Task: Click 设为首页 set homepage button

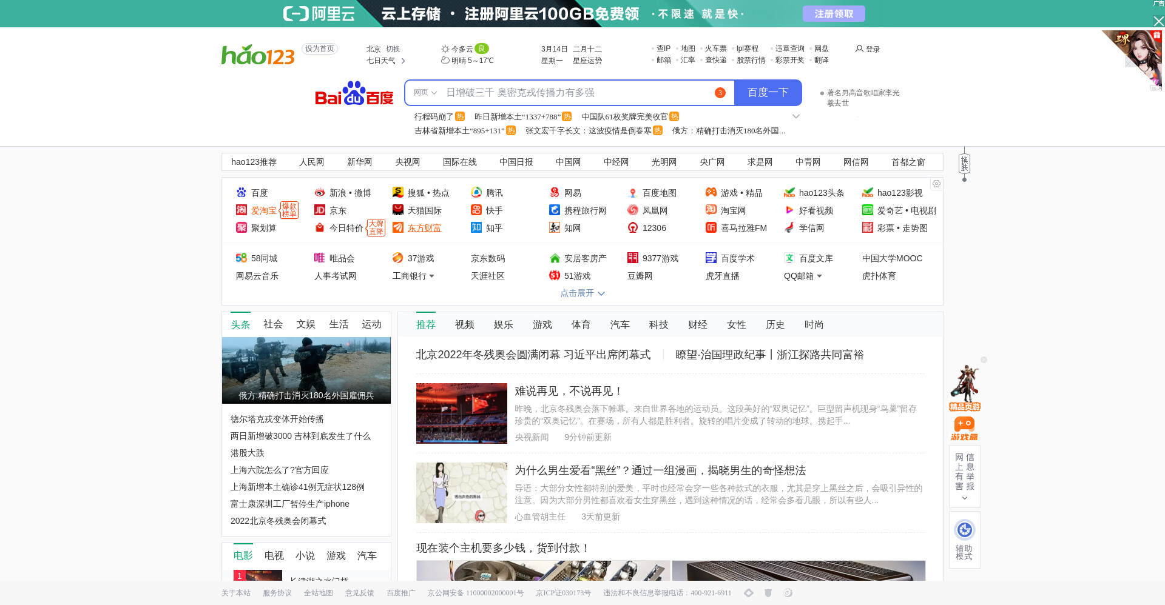Action: pyautogui.click(x=320, y=49)
